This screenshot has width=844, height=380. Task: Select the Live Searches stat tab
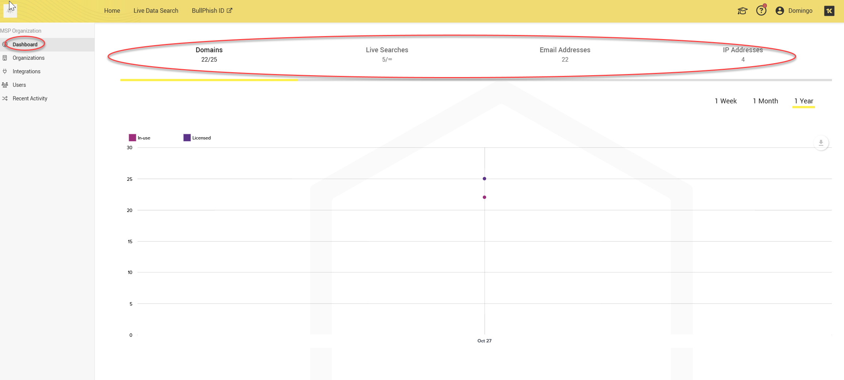[387, 55]
